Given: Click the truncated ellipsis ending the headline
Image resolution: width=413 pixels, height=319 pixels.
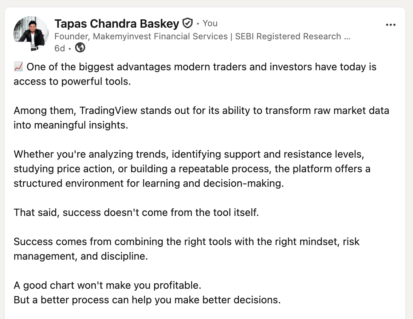Looking at the screenshot, I should (347, 37).
